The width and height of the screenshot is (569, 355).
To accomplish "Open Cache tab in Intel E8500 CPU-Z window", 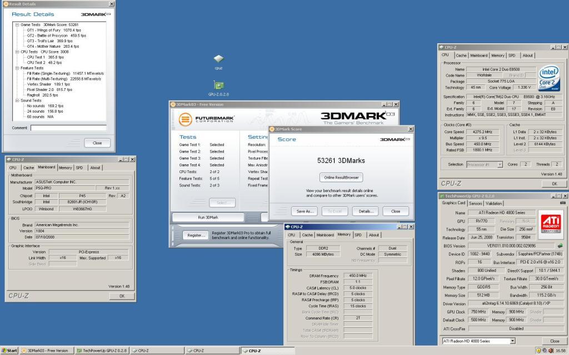I will 461,55.
